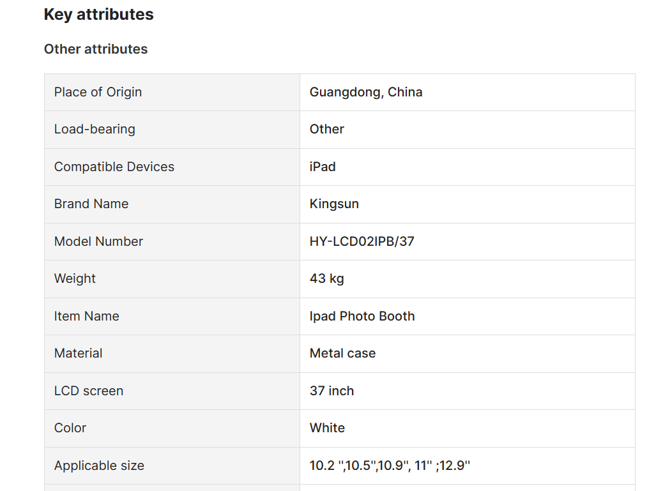Select the Ipad Photo Booth value
This screenshot has width=670, height=491.
pyautogui.click(x=362, y=316)
